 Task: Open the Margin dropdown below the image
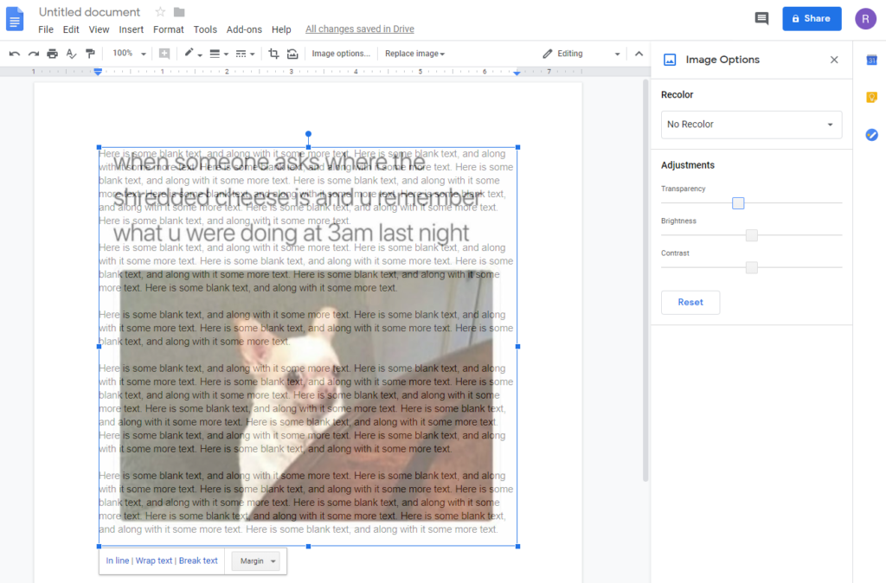(x=256, y=561)
